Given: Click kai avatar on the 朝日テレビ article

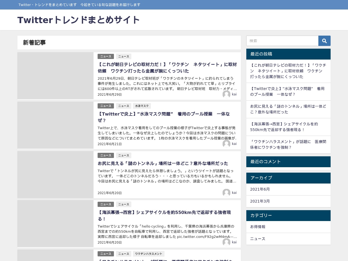Looking at the screenshot, I should coord(226,94).
